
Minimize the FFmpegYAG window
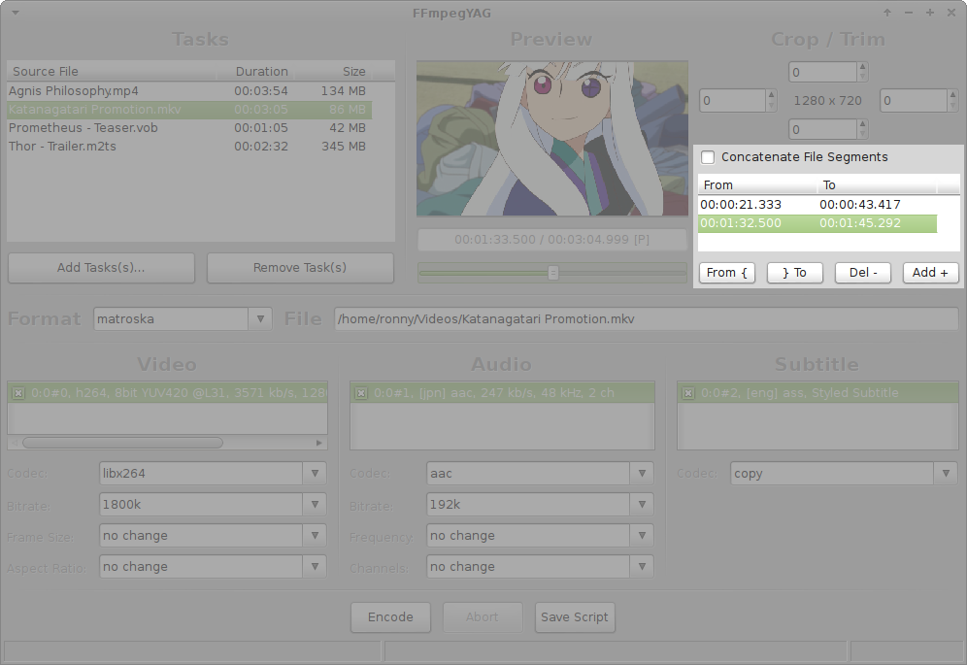point(909,13)
